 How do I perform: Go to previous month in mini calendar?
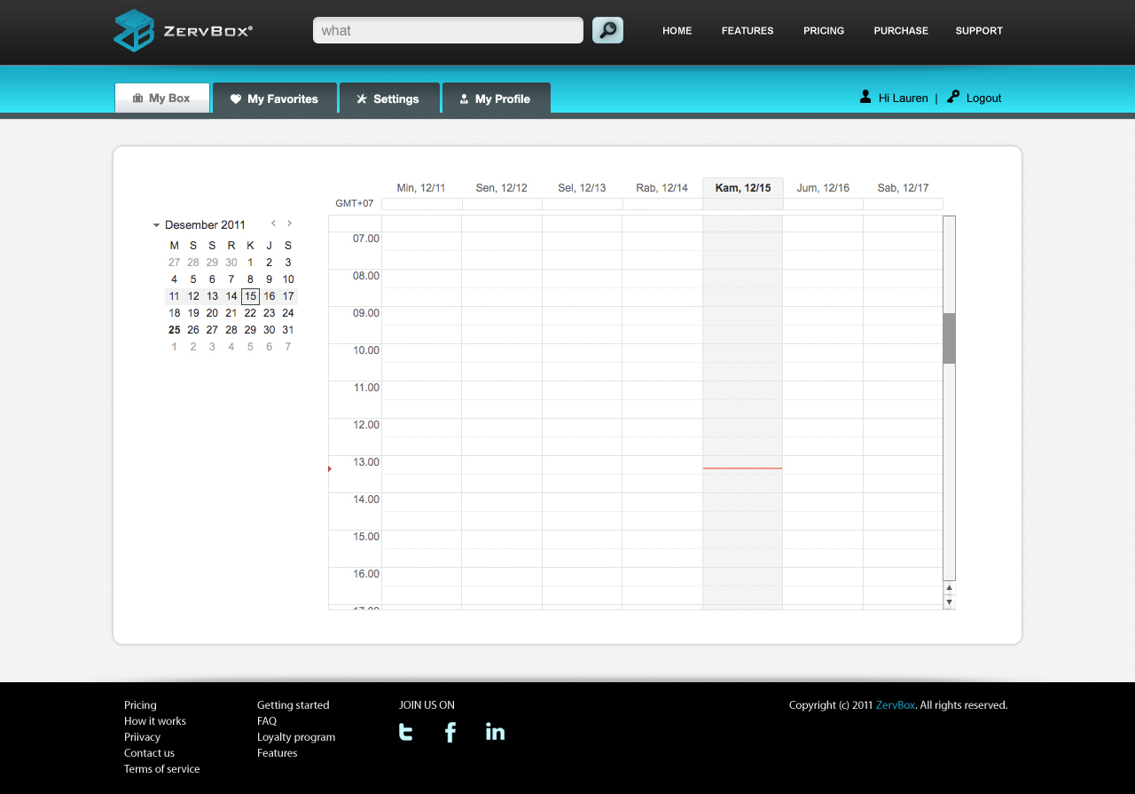click(x=273, y=224)
